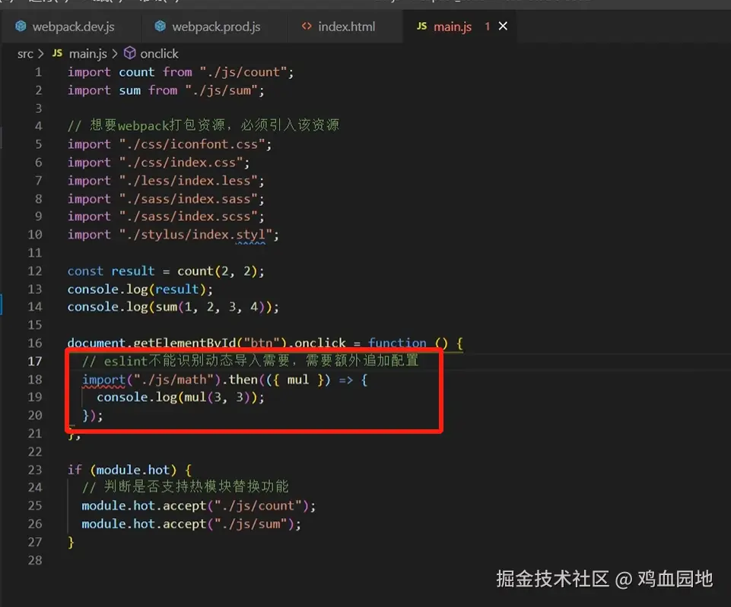Click module.hot.accept("./js/count") line
This screenshot has height=607, width=731.
tap(199, 506)
